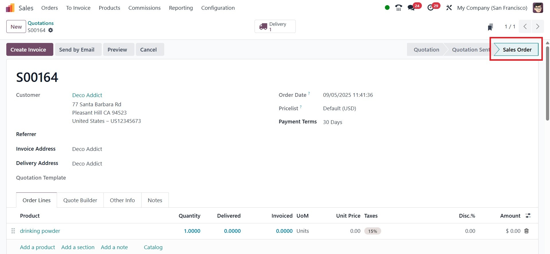Open the Commissions menu

(x=144, y=8)
